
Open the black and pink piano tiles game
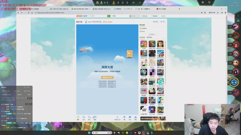click(x=152, y=72)
